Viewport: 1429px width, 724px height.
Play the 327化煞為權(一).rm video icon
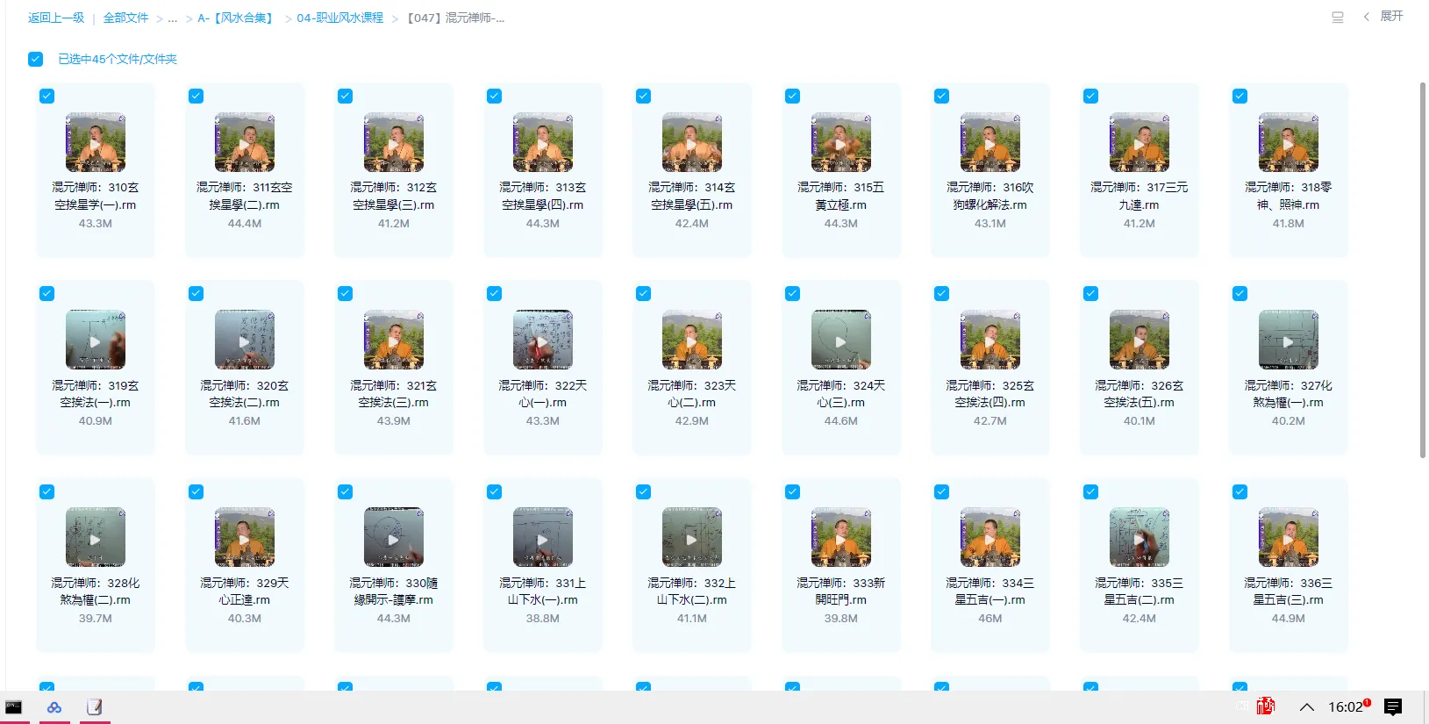1289,340
